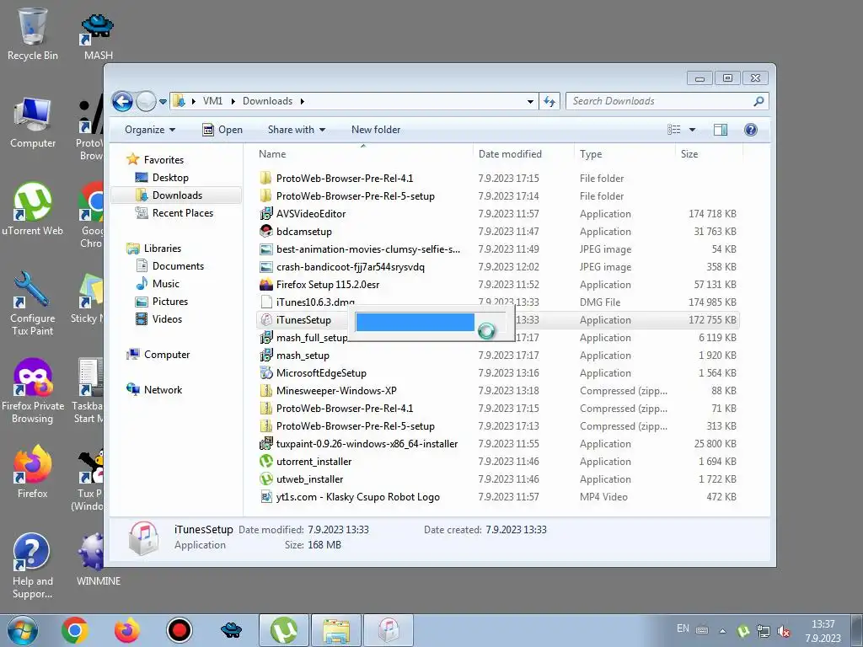Sort by the Type column header

624,154
